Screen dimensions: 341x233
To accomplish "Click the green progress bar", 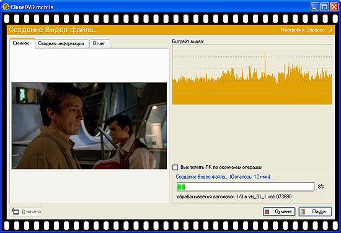I will [x=246, y=187].
